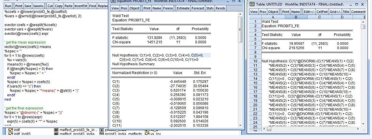Click Name in the equation window toolbar
Viewport: 372px width, 139px height.
click(x=157, y=8)
